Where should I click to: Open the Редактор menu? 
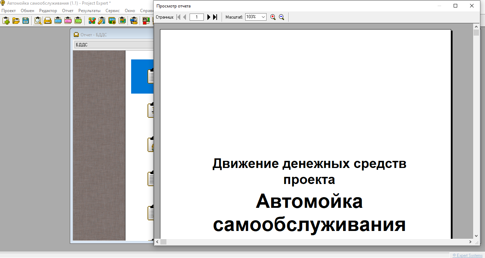pyautogui.click(x=48, y=11)
